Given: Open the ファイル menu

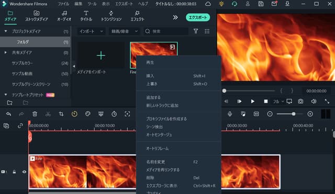Looking at the screenshot, I should coord(63,4).
